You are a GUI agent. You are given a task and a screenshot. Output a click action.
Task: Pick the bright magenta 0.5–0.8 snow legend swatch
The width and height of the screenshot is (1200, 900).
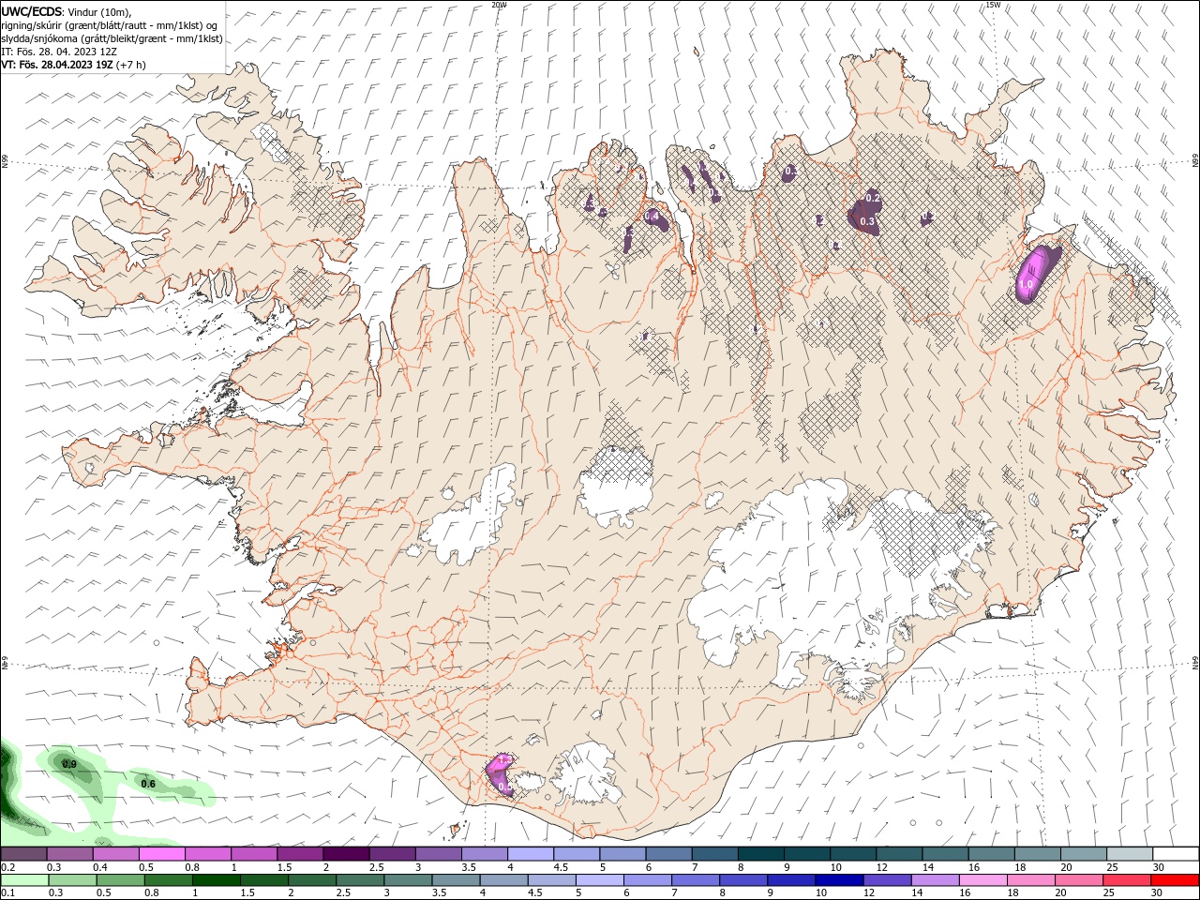coord(162,854)
